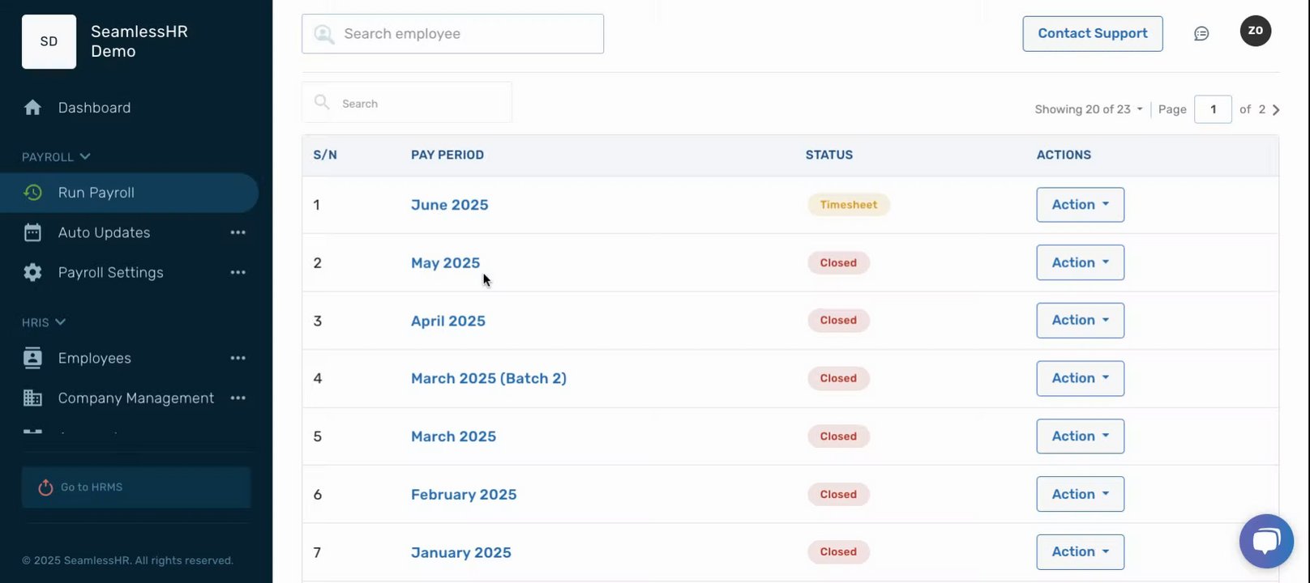Viewport: 1310px width, 583px height.
Task: Open Action dropdown for June 2025
Action: 1080,205
